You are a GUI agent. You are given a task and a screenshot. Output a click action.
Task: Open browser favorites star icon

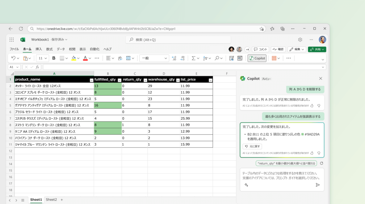tap(272, 28)
